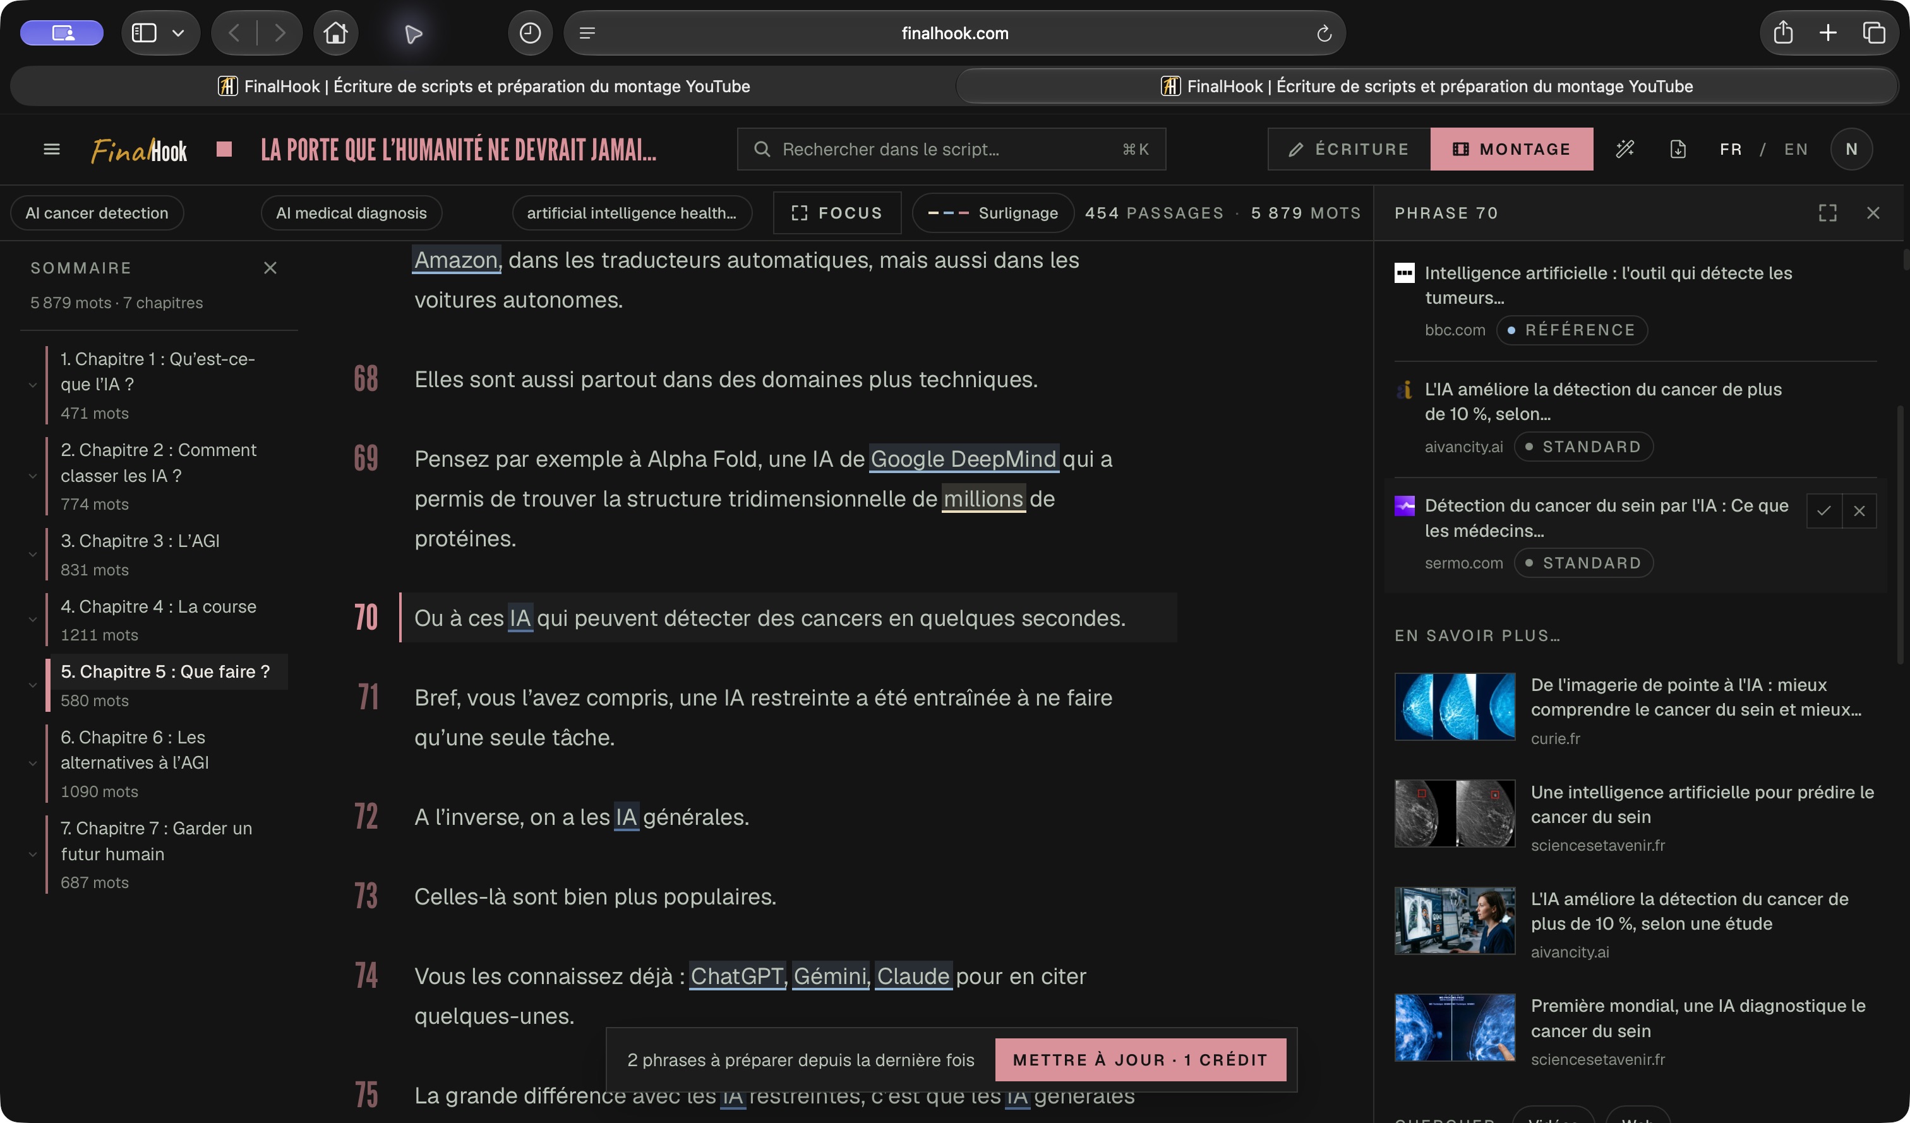Click the Safari back arrow
The image size is (1910, 1123).
[x=234, y=33]
